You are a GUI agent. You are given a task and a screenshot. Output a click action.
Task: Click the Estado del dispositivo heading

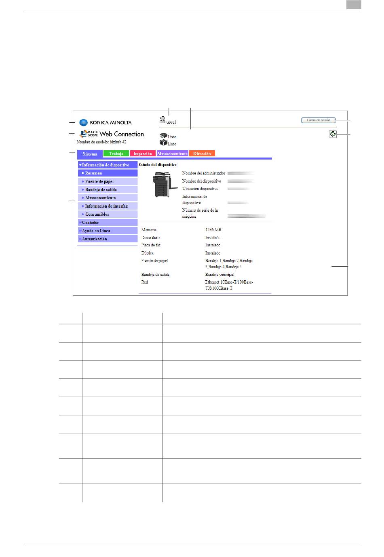tap(158, 165)
